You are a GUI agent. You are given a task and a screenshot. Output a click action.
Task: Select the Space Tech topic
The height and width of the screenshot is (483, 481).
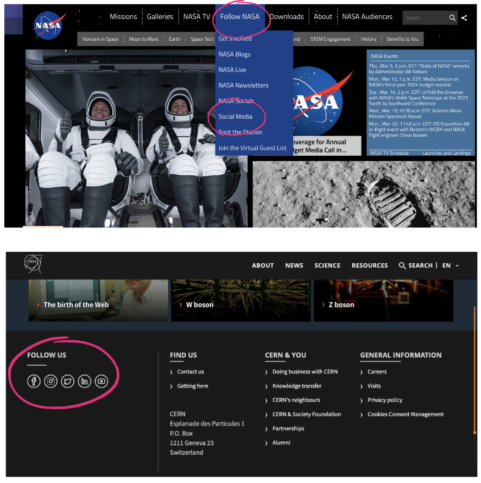coord(202,39)
